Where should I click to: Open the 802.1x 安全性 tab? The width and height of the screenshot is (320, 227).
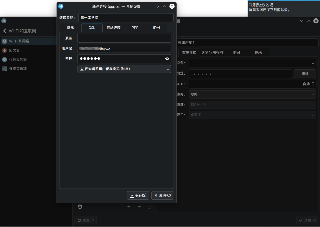pyautogui.click(x=213, y=53)
